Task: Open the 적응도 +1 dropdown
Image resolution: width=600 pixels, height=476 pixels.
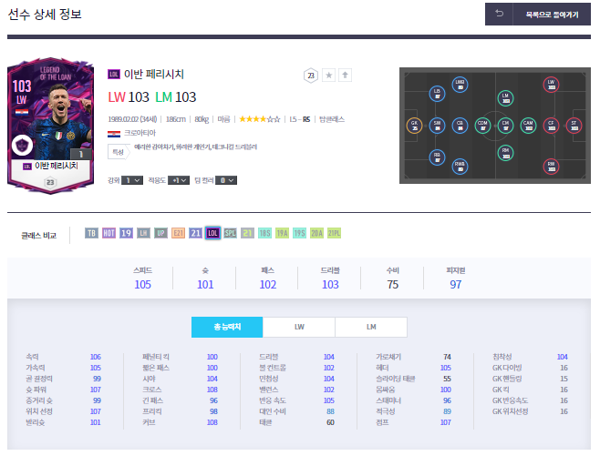Action: pyautogui.click(x=179, y=180)
